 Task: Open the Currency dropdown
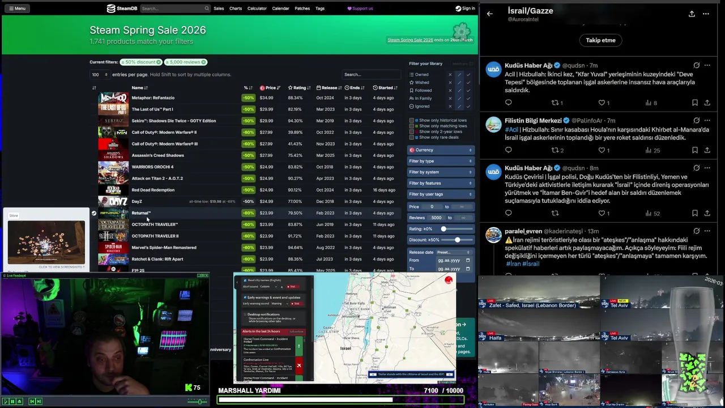click(440, 150)
